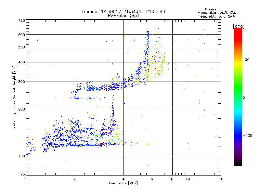Click the colorbar tick label '0'
Viewport: 260px width, 195px height.
click(x=244, y=98)
